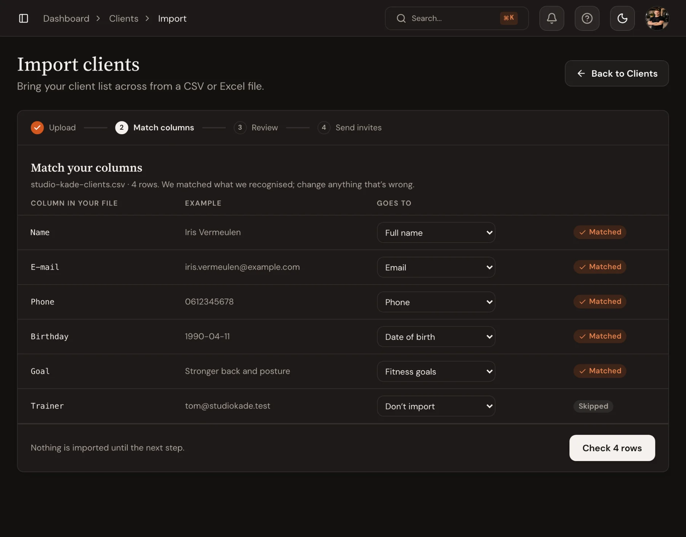Click the Matched badge in the Phone row

point(600,302)
